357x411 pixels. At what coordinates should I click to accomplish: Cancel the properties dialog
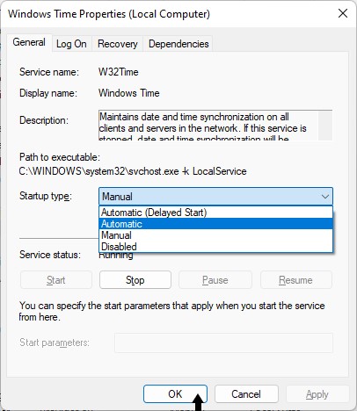246,394
